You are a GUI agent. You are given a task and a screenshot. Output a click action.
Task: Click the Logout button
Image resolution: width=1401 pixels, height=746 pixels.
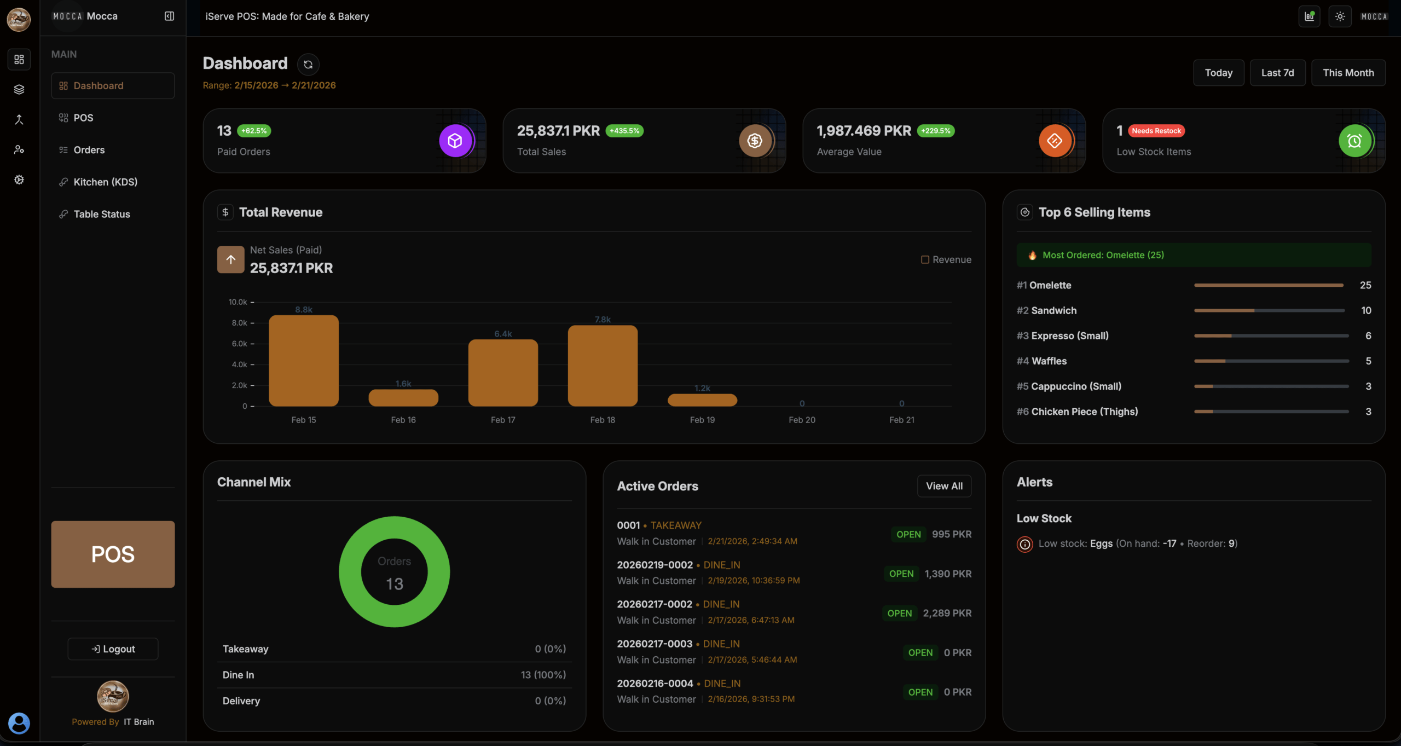[x=113, y=649]
